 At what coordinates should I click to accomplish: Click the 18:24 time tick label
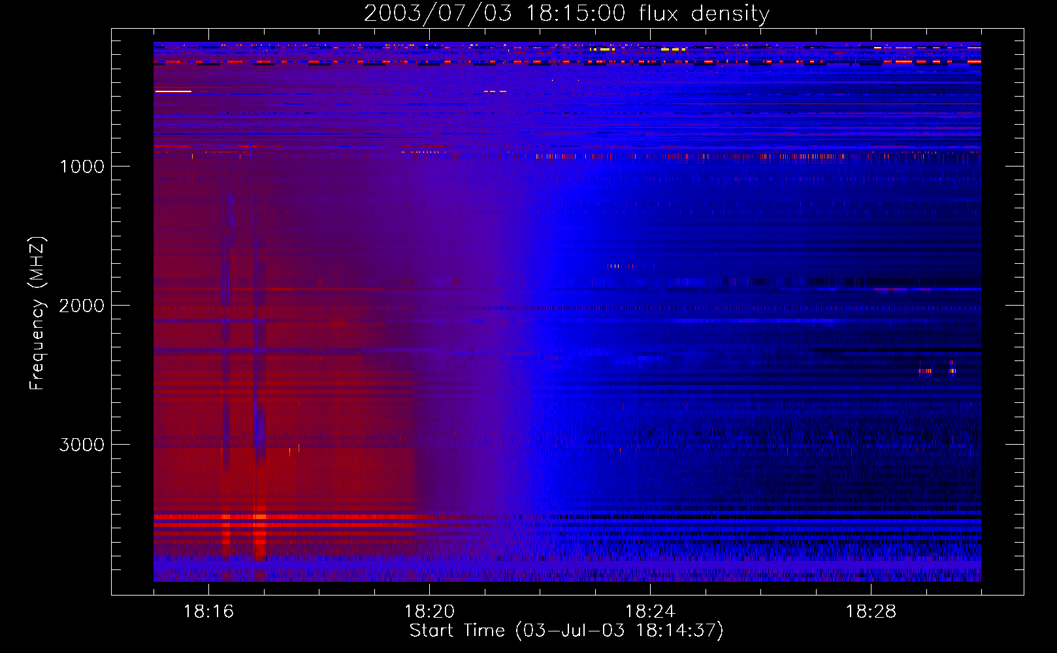(650, 612)
